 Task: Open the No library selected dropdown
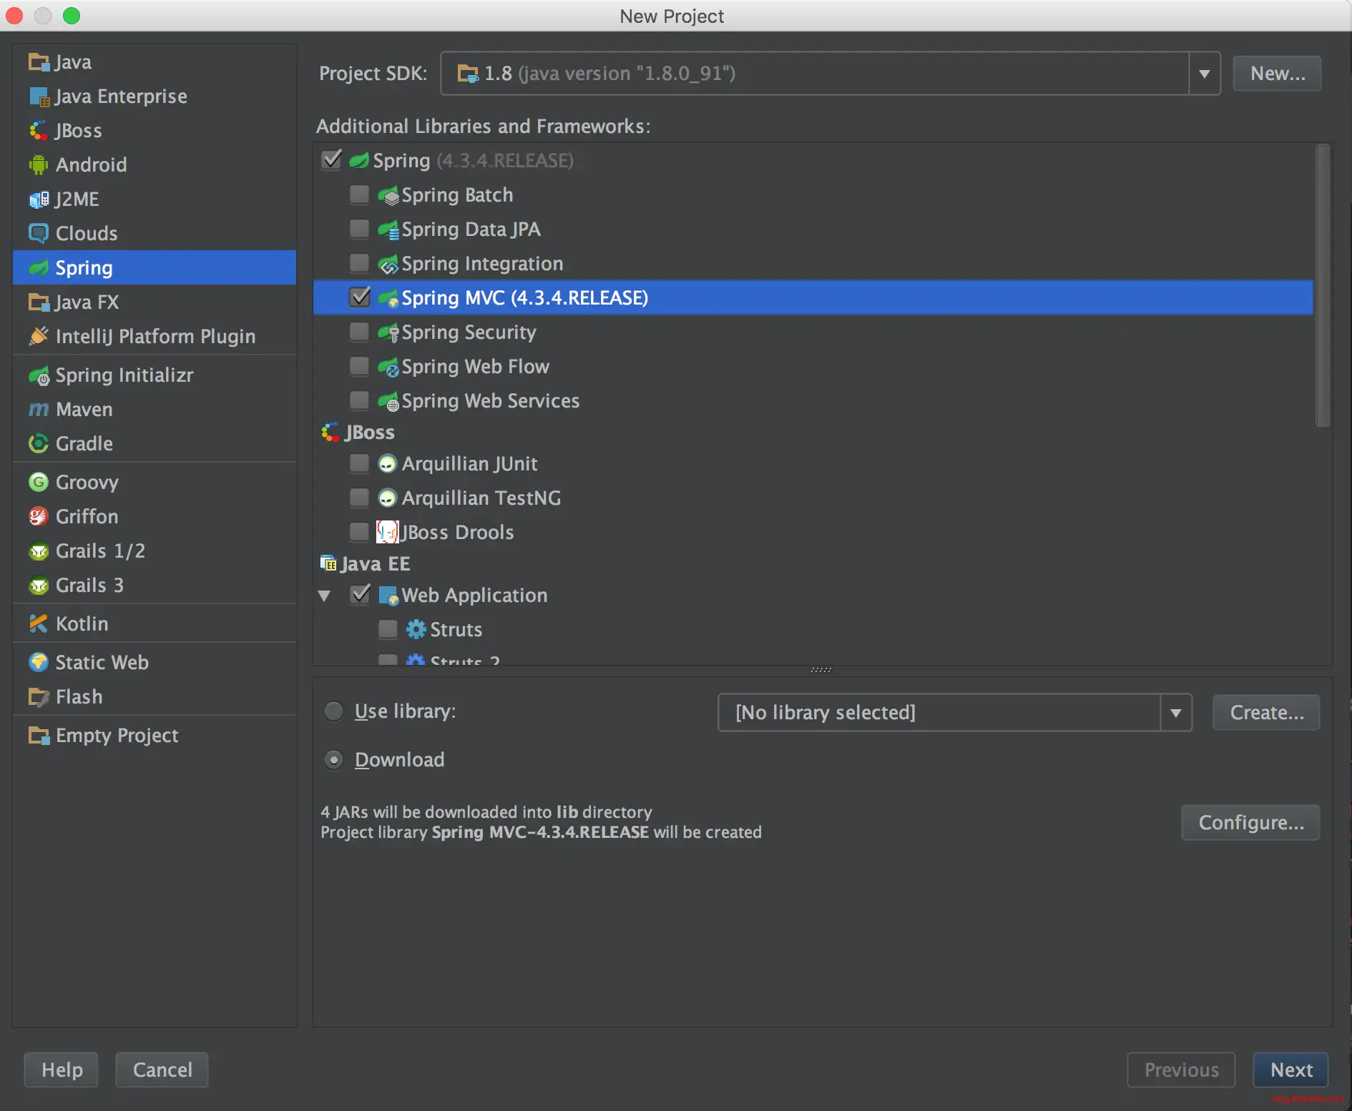tap(1175, 713)
